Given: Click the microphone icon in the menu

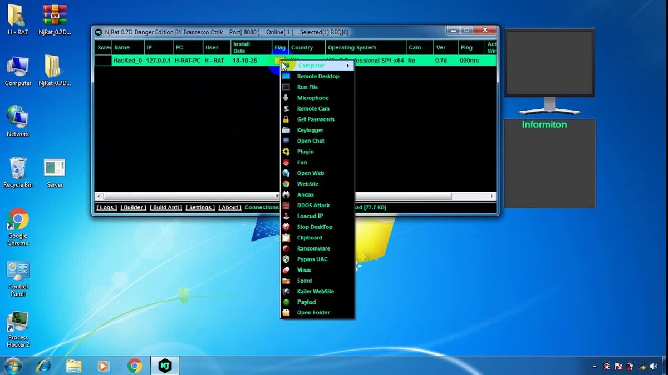Looking at the screenshot, I should (286, 98).
